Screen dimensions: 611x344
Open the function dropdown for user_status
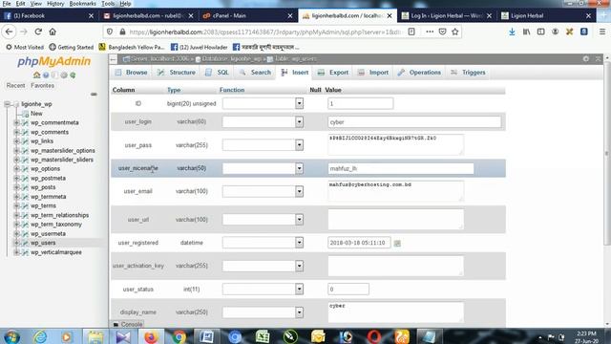tap(263, 289)
